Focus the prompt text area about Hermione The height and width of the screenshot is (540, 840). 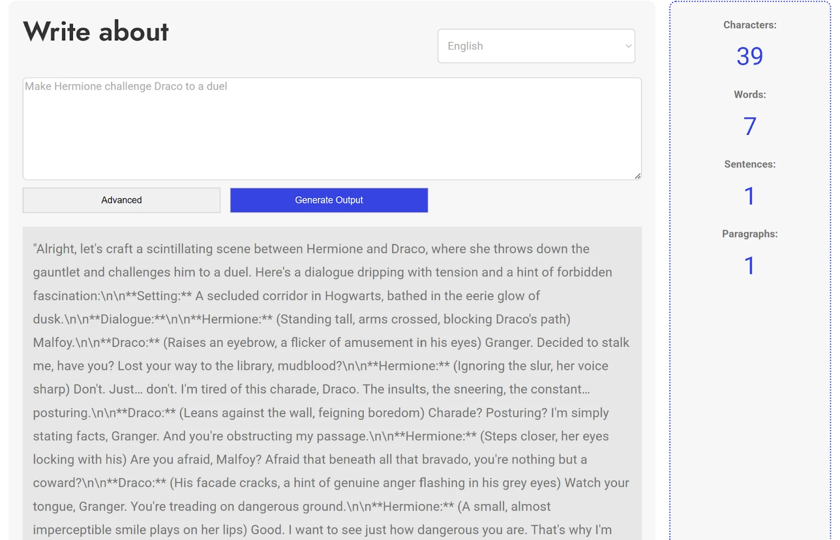tap(331, 129)
